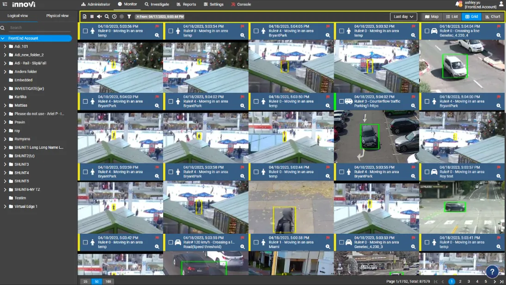The height and width of the screenshot is (285, 506).
Task: Collapse the FrontEnd Account tree node
Action: point(3,38)
